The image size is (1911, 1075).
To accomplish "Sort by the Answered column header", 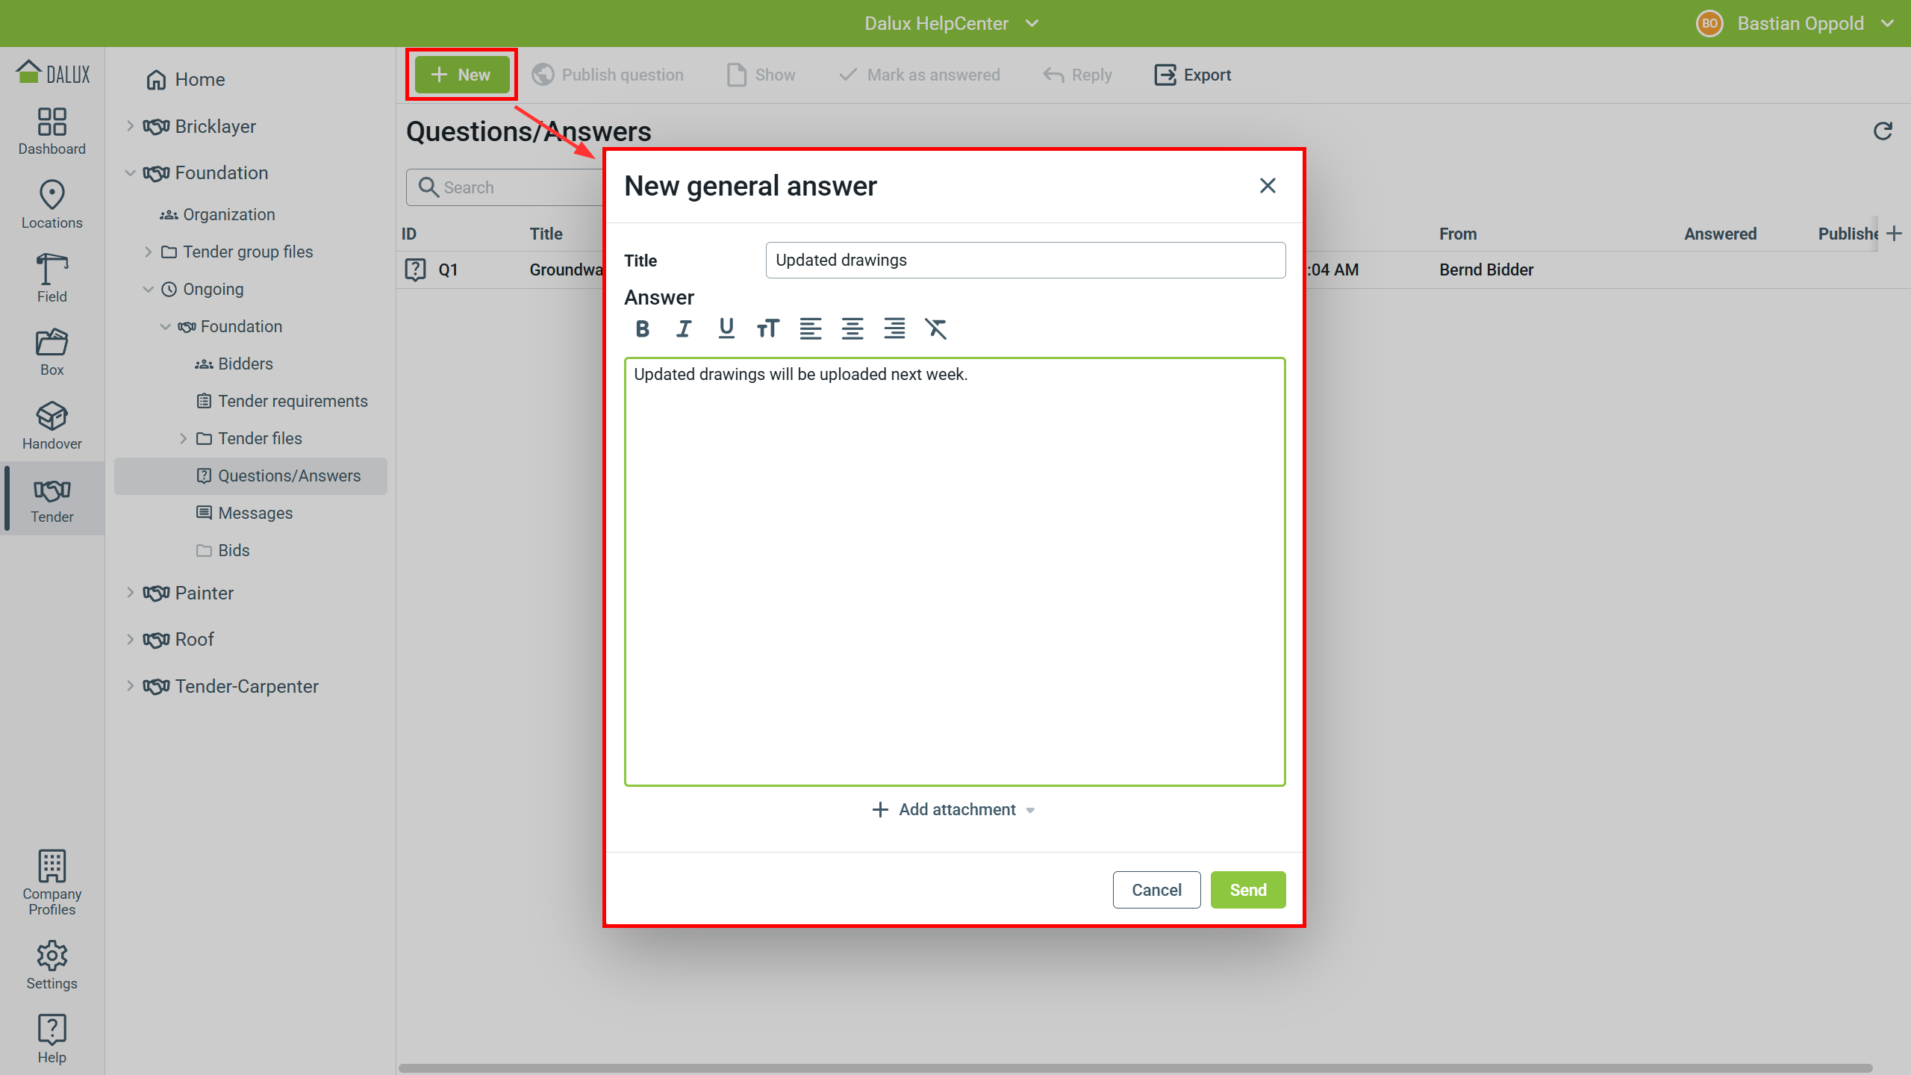I will coord(1720,234).
